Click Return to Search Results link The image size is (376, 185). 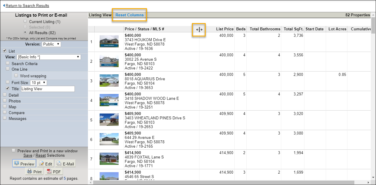[27, 6]
